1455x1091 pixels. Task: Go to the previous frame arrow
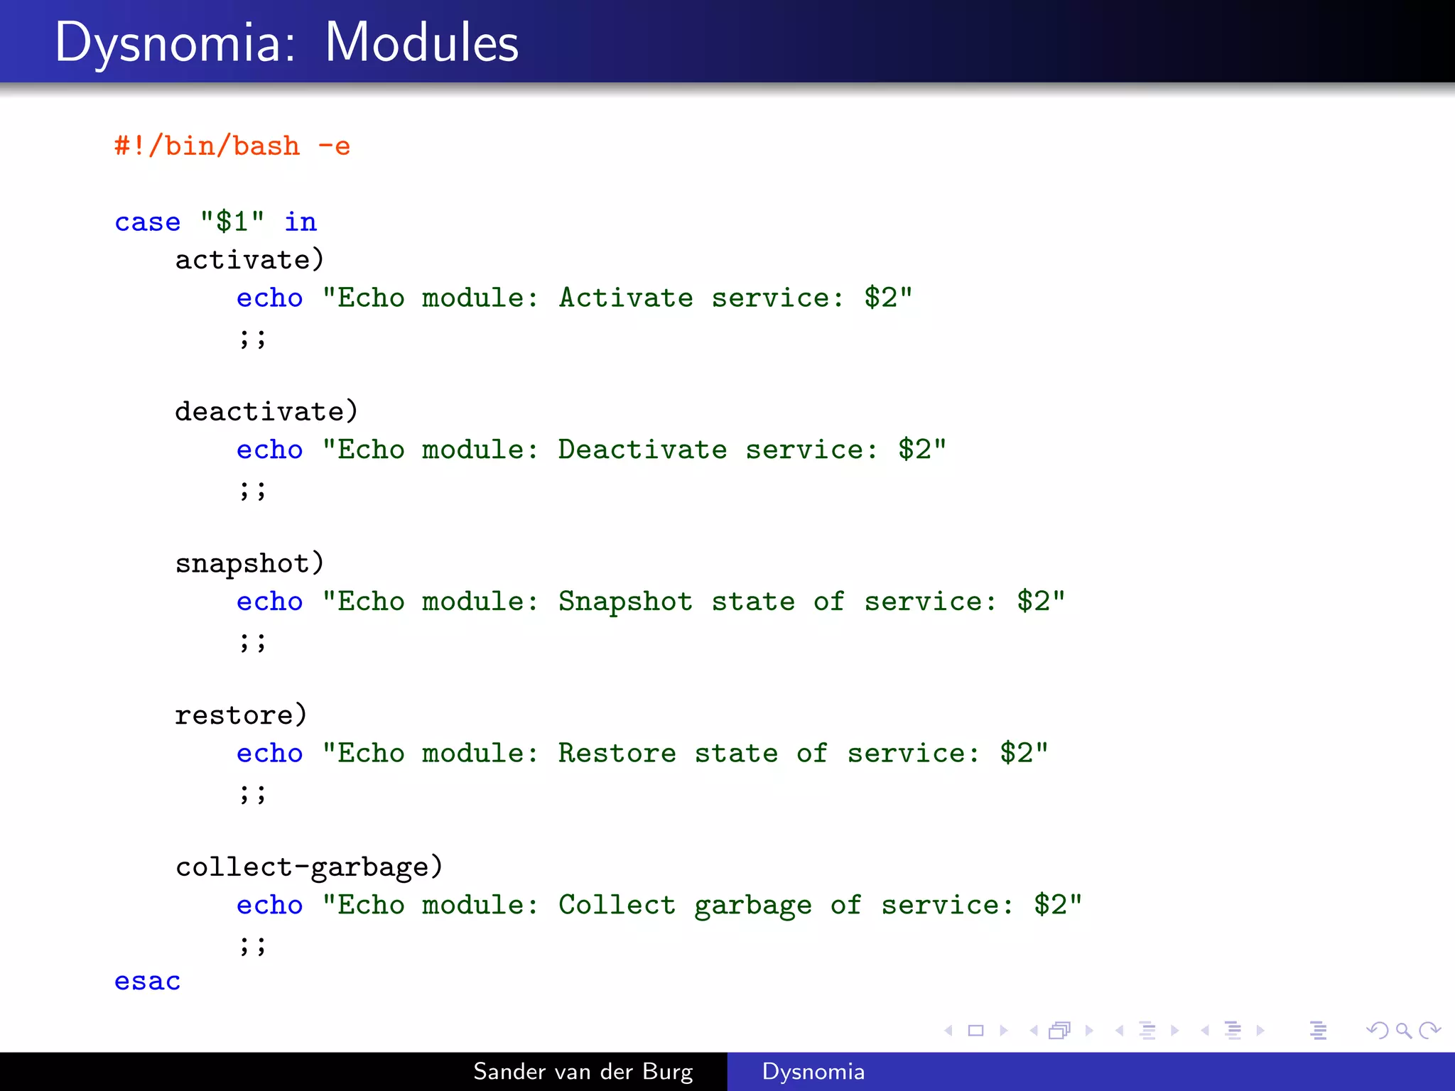pyautogui.click(x=1034, y=1031)
